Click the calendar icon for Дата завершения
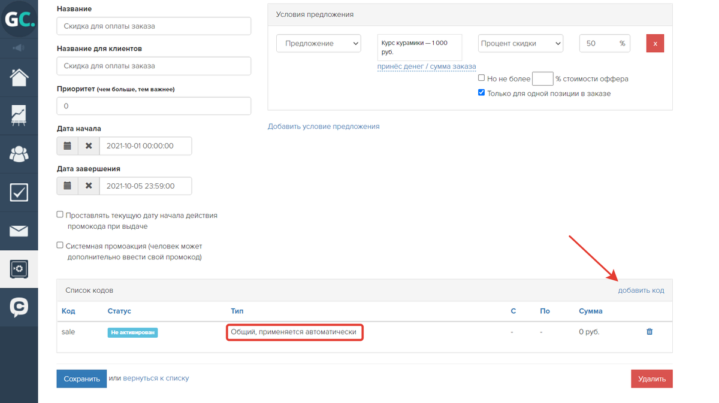 pyautogui.click(x=67, y=186)
